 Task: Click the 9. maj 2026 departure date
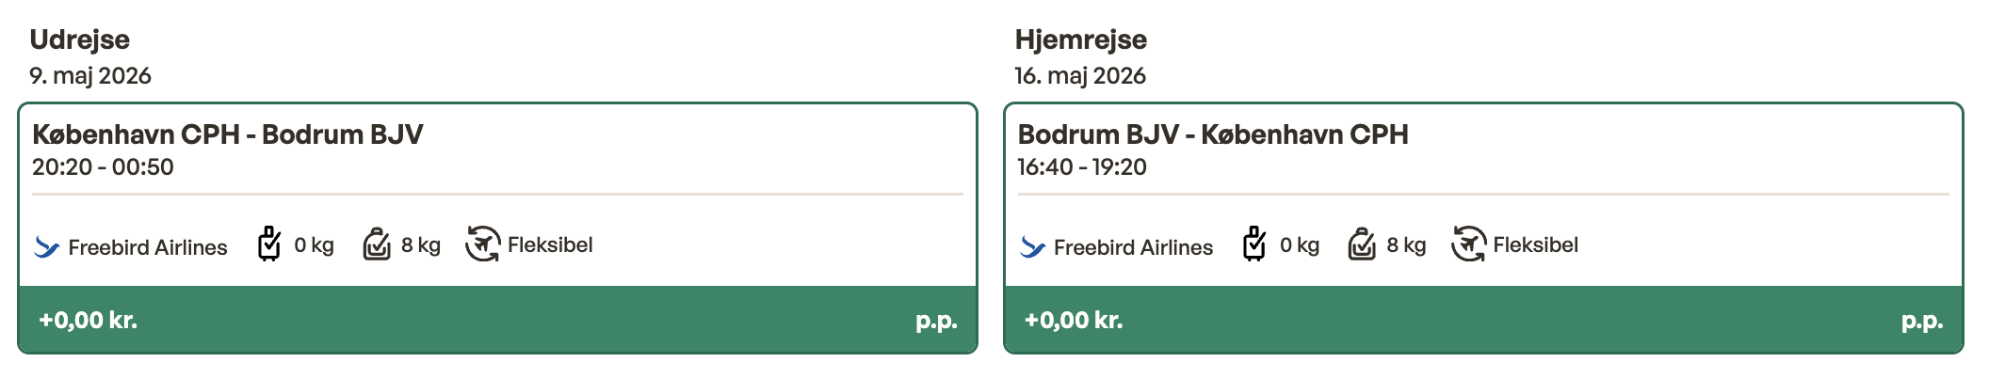click(90, 76)
